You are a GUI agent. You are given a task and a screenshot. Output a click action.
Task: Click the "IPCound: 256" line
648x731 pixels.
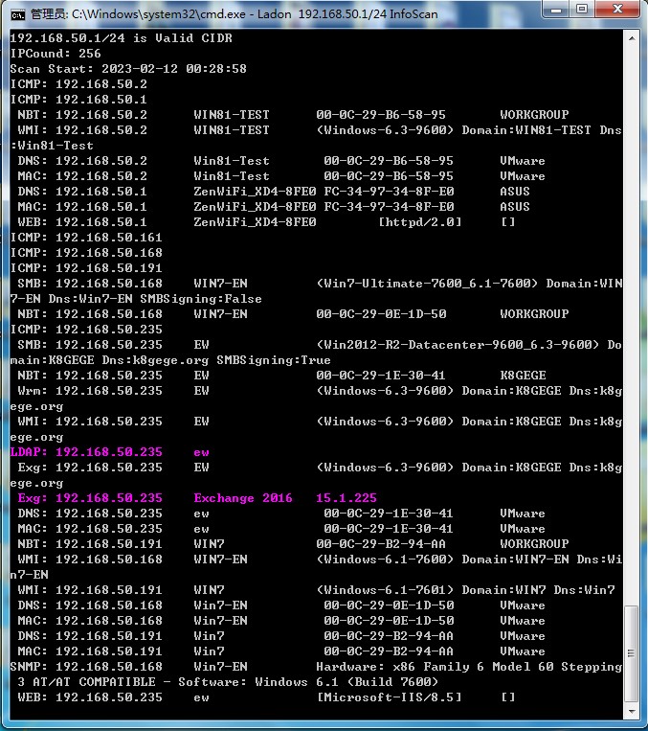click(x=56, y=54)
